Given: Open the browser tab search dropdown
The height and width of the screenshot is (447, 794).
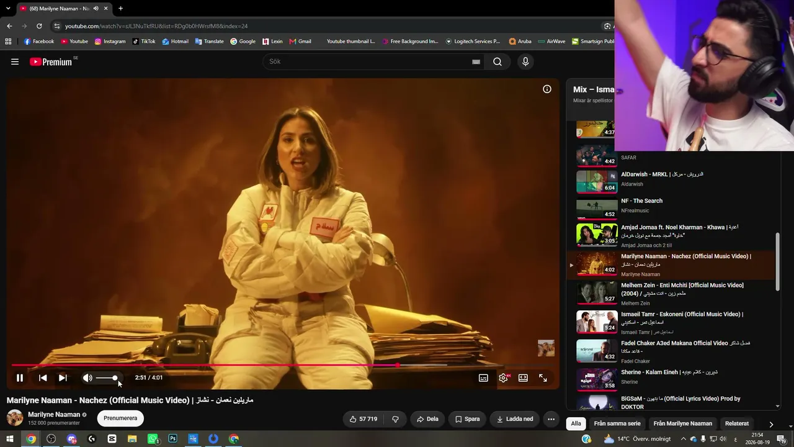Looking at the screenshot, I should point(8,8).
